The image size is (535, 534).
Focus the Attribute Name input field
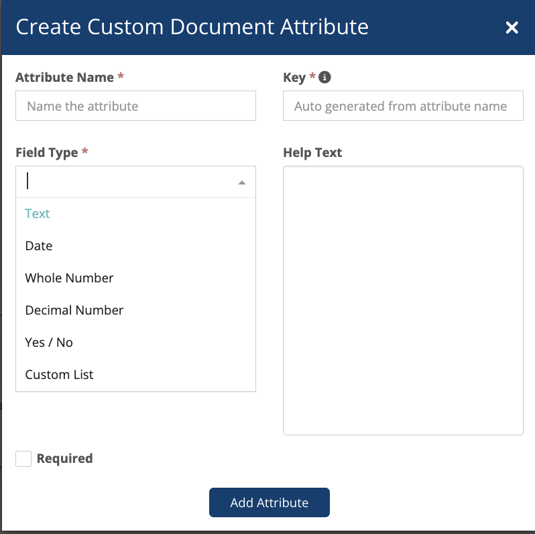pyautogui.click(x=135, y=106)
